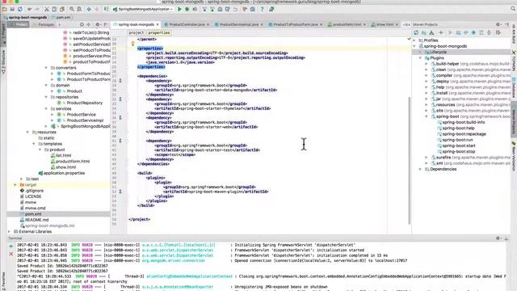
Task: Run with coverage icon
Action: [195, 9]
